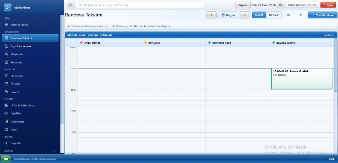This screenshot has height=163, width=338.
Task: Click the top bar Bugün button
Action: click(x=243, y=5)
